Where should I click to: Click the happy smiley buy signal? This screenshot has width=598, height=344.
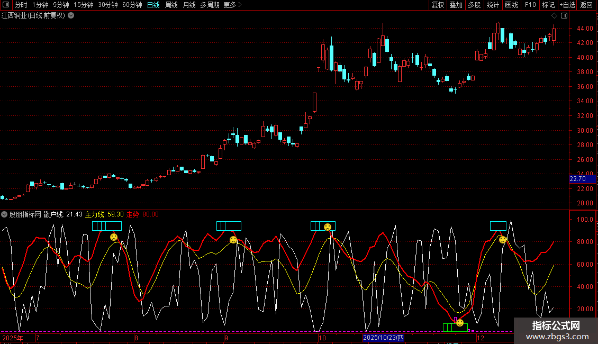click(x=460, y=323)
